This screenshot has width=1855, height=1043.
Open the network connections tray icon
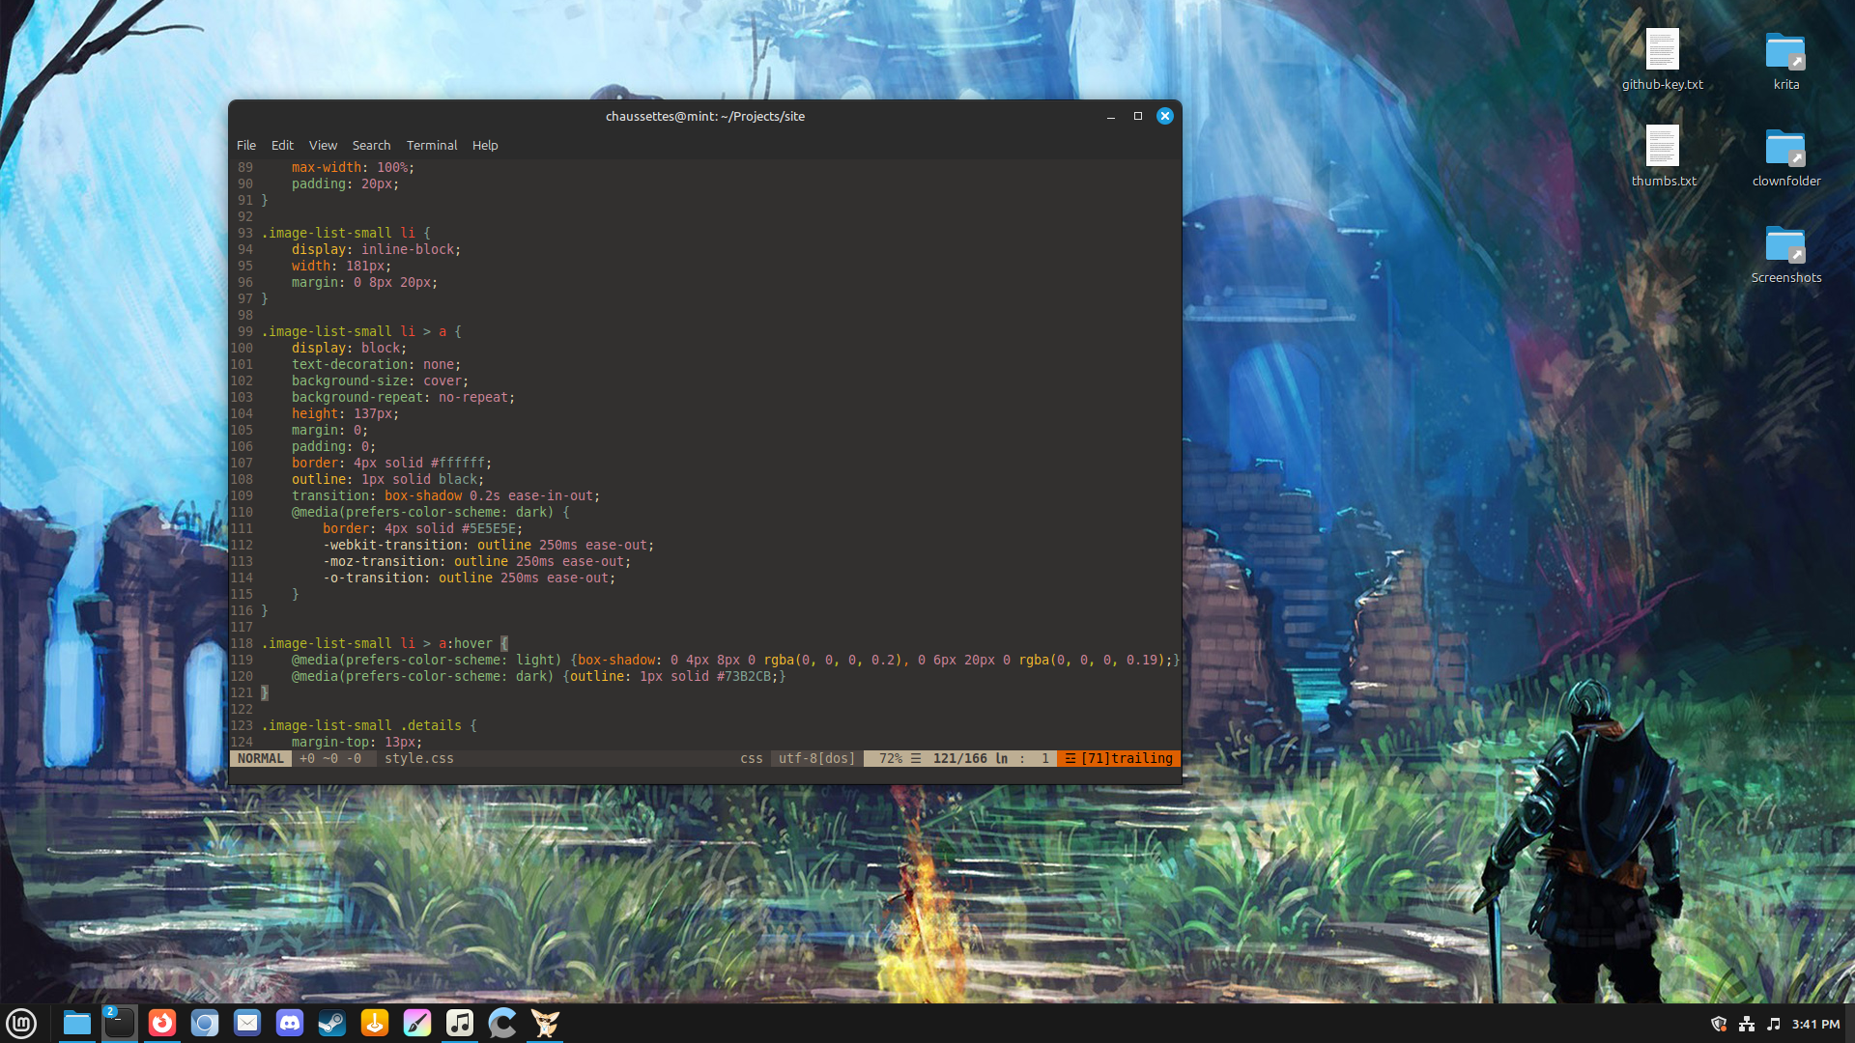click(1747, 1024)
